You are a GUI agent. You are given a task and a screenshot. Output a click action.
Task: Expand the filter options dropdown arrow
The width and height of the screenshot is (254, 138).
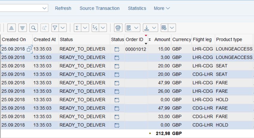pos(63,28)
